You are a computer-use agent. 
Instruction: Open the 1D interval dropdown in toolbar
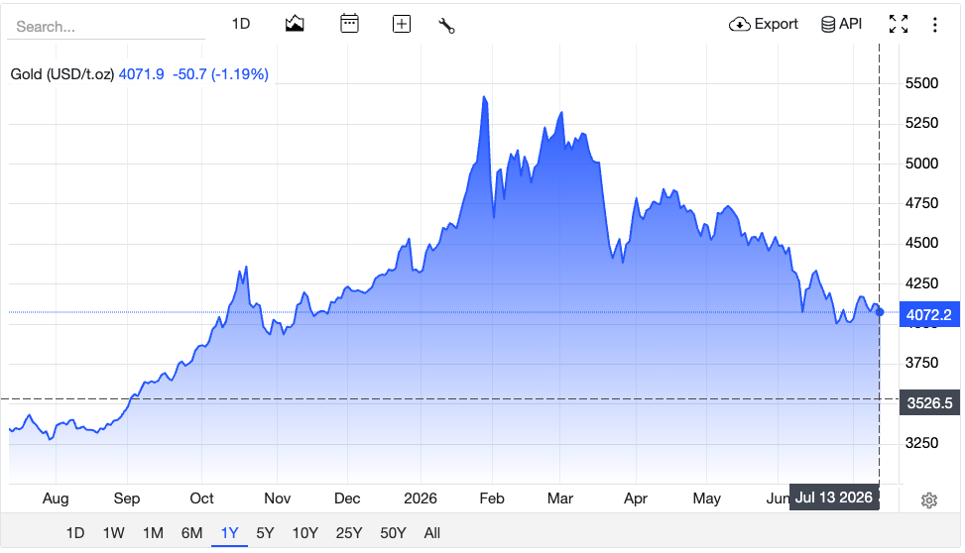(241, 24)
